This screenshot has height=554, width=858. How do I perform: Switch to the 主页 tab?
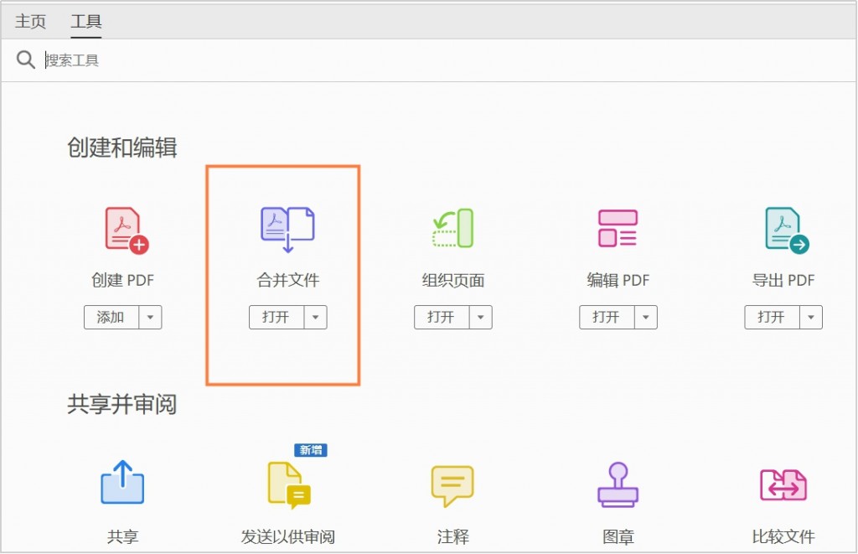[29, 21]
